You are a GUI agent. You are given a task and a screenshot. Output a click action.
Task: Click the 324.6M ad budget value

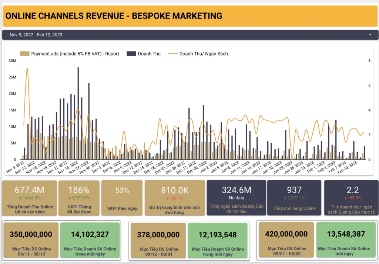click(x=237, y=190)
